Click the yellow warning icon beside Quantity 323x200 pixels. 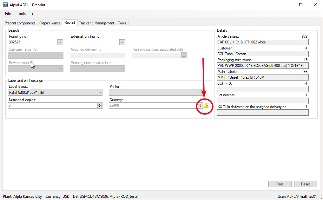coord(206,106)
